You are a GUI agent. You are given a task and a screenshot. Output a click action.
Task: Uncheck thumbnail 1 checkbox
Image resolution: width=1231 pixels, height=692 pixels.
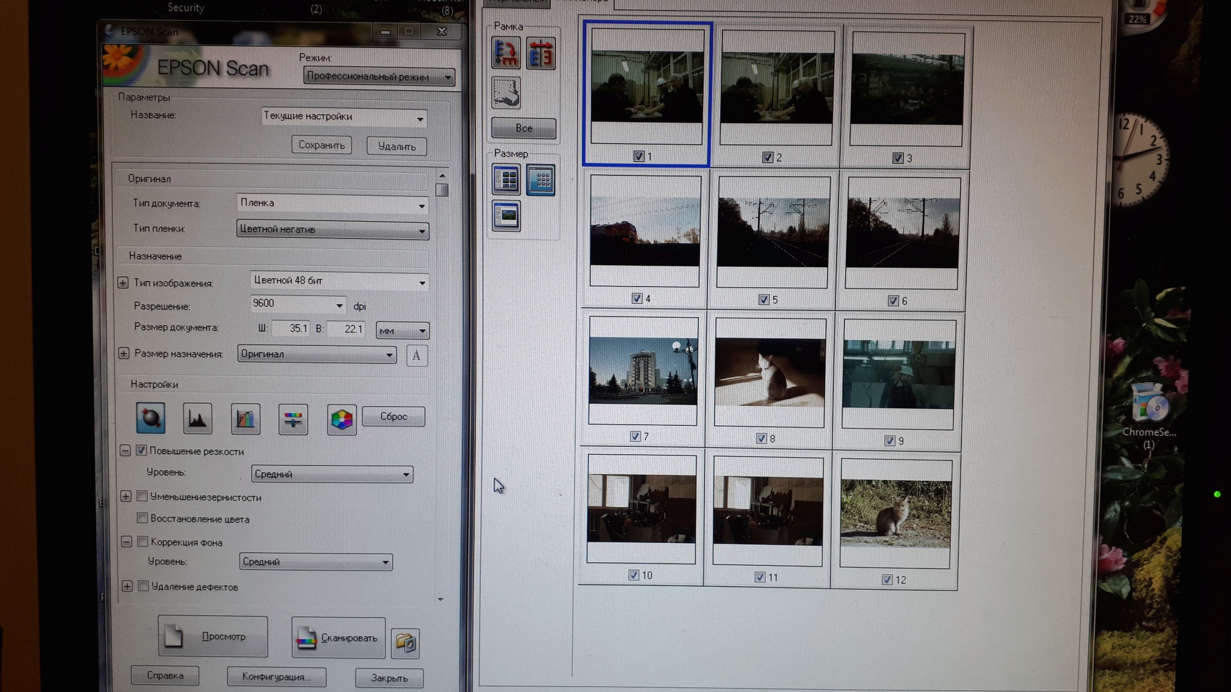pyautogui.click(x=638, y=156)
